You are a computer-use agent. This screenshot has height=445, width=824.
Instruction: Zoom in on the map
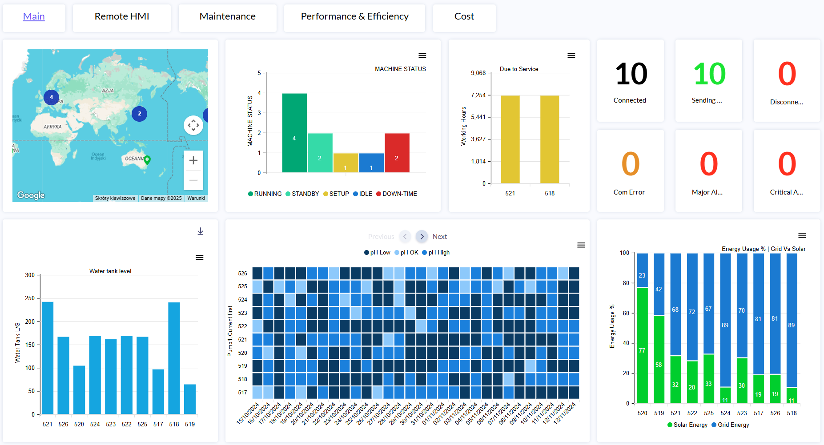click(193, 160)
